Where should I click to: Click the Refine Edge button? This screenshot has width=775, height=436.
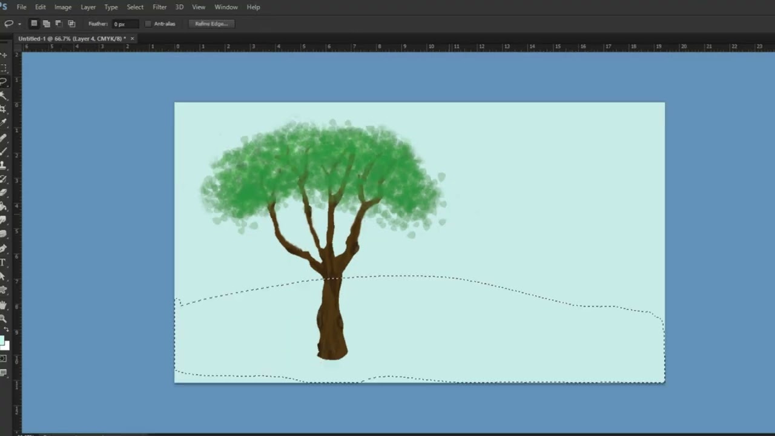click(x=211, y=24)
